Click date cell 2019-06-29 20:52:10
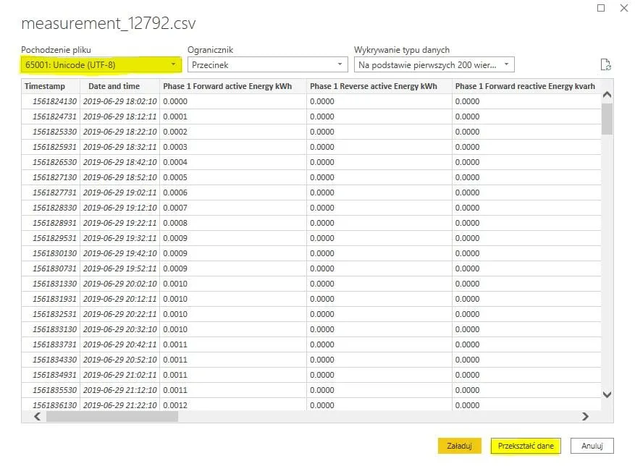 tap(120, 360)
